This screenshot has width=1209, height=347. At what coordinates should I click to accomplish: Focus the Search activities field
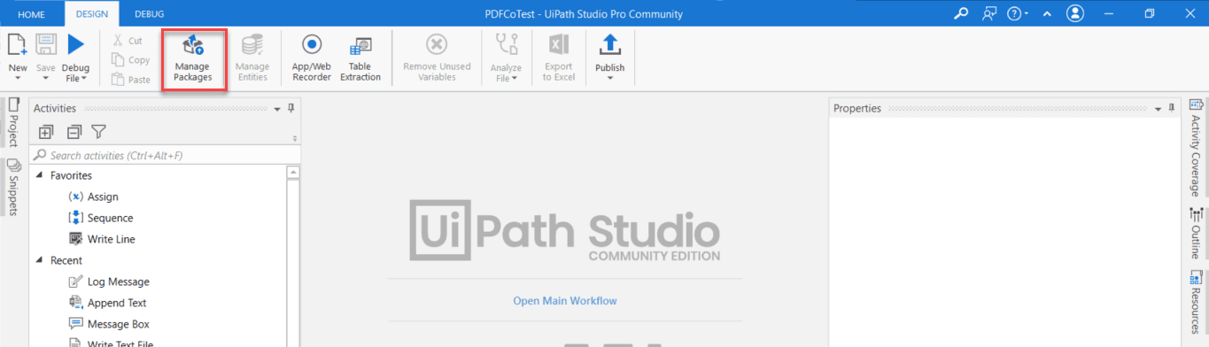(166, 155)
